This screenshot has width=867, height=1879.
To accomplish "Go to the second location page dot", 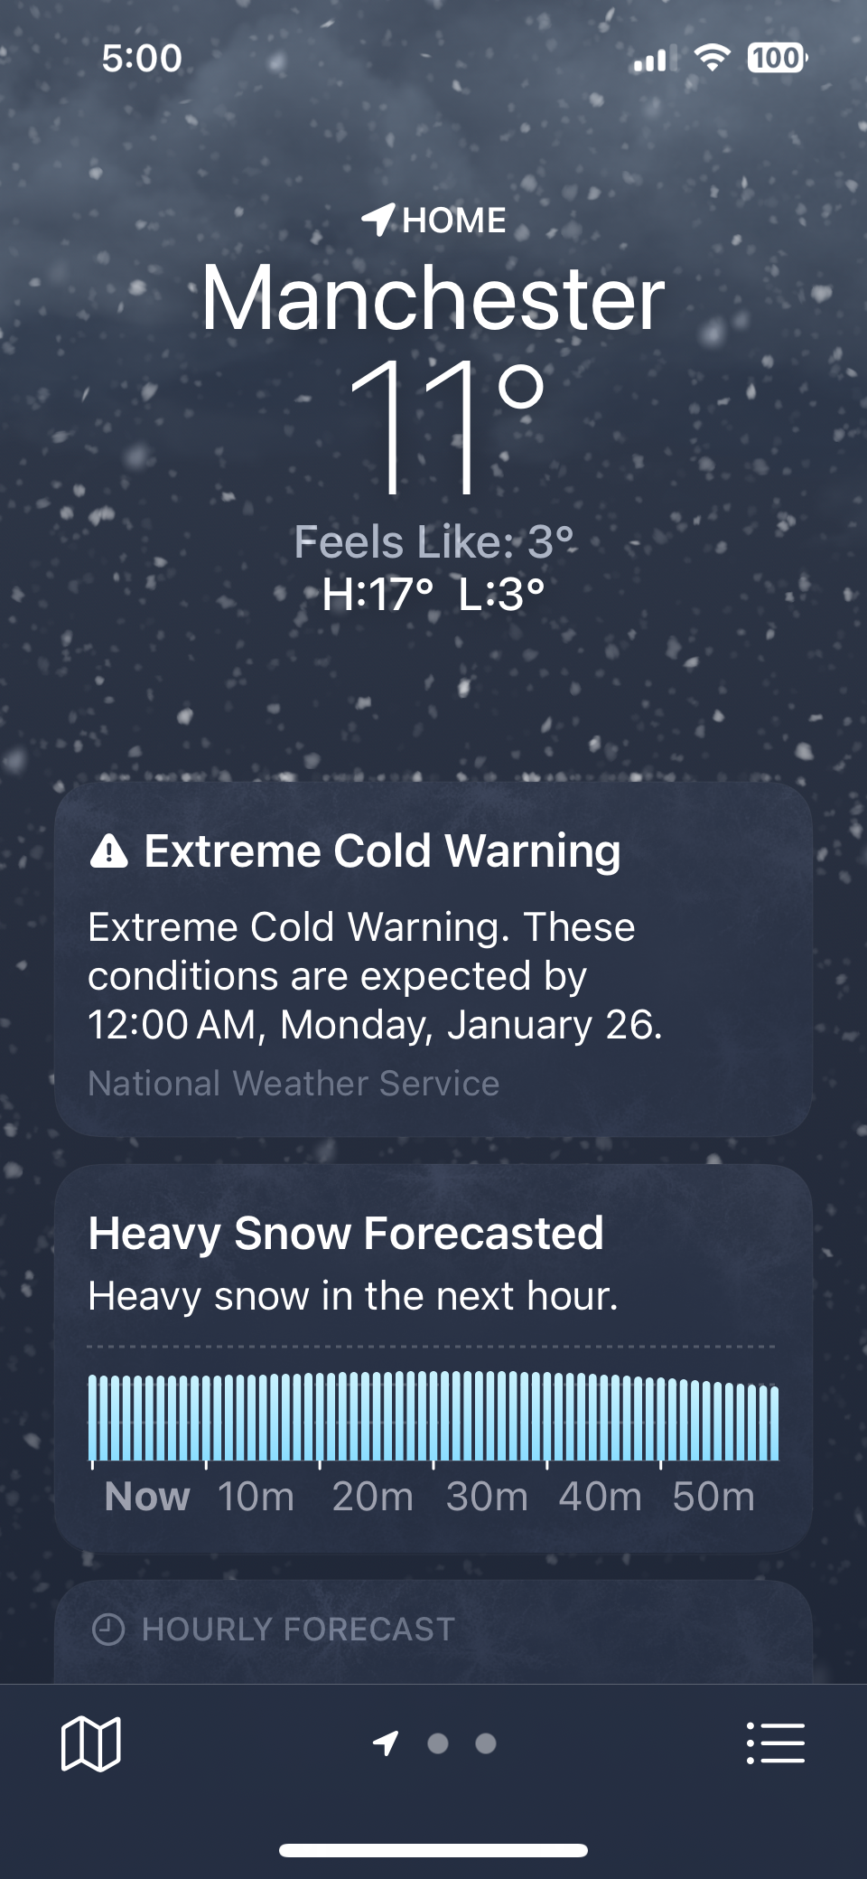I will 438,1743.
